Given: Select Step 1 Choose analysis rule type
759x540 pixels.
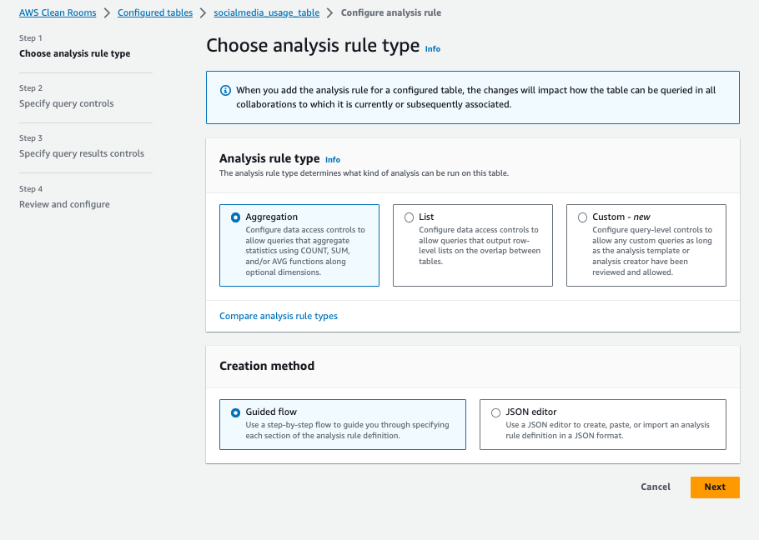Looking at the screenshot, I should pyautogui.click(x=75, y=53).
